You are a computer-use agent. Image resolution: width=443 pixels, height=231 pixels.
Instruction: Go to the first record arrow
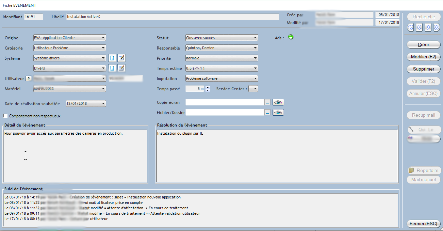click(x=410, y=27)
